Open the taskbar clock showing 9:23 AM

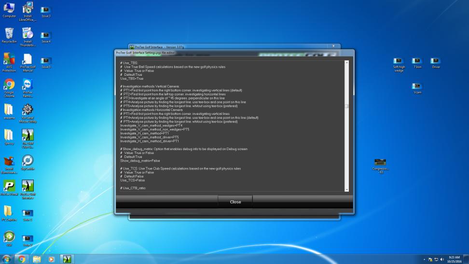[454, 259]
